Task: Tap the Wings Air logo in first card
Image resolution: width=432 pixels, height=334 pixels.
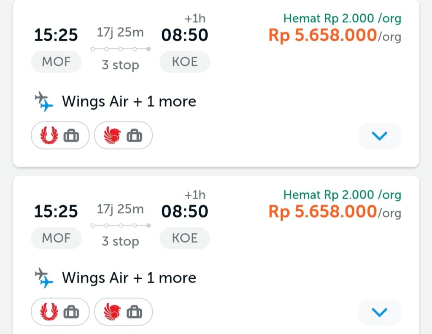Action: 49,136
